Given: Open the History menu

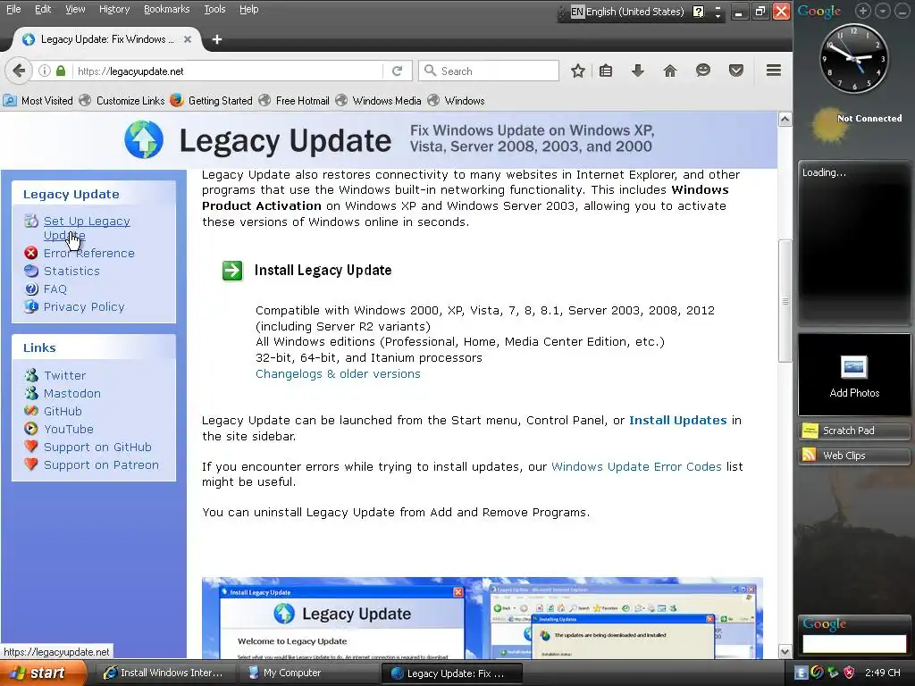Looking at the screenshot, I should click(x=113, y=9).
